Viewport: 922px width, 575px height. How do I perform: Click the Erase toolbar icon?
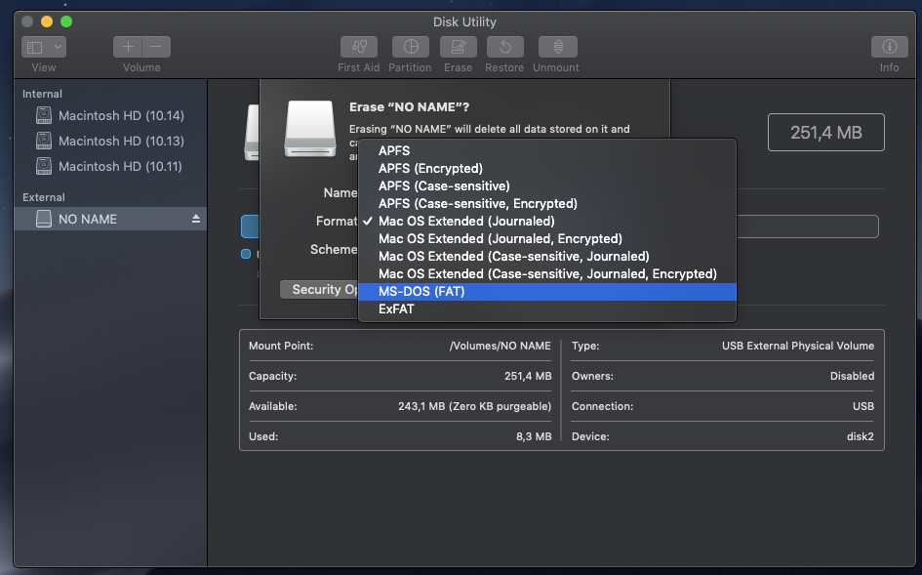click(x=458, y=47)
